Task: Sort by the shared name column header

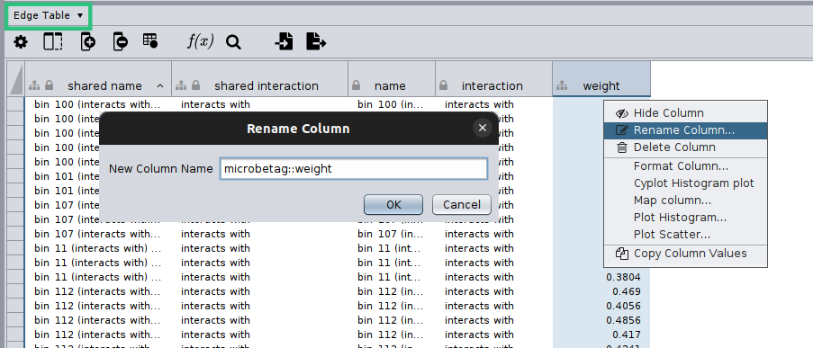Action: click(x=98, y=79)
